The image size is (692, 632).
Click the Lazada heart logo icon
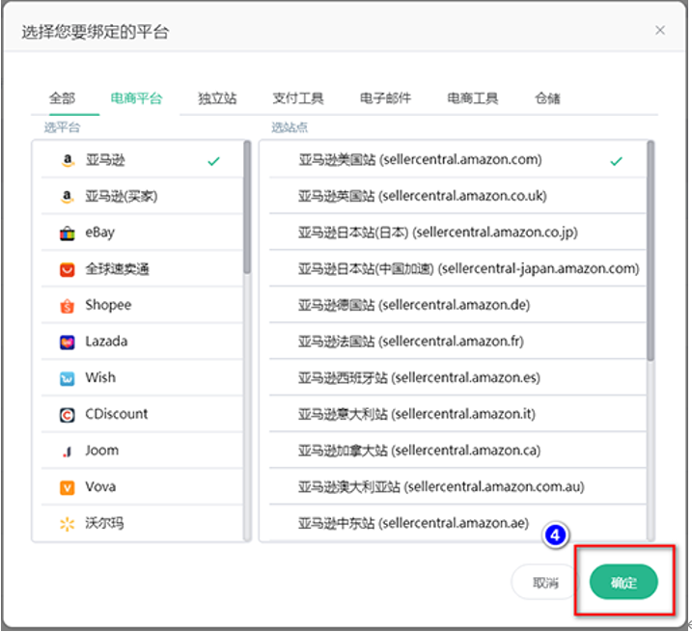(x=68, y=342)
